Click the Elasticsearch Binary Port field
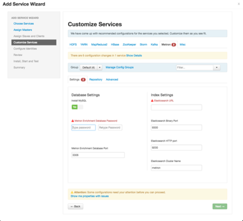The width and height of the screenshot is (243, 221). click(176, 127)
